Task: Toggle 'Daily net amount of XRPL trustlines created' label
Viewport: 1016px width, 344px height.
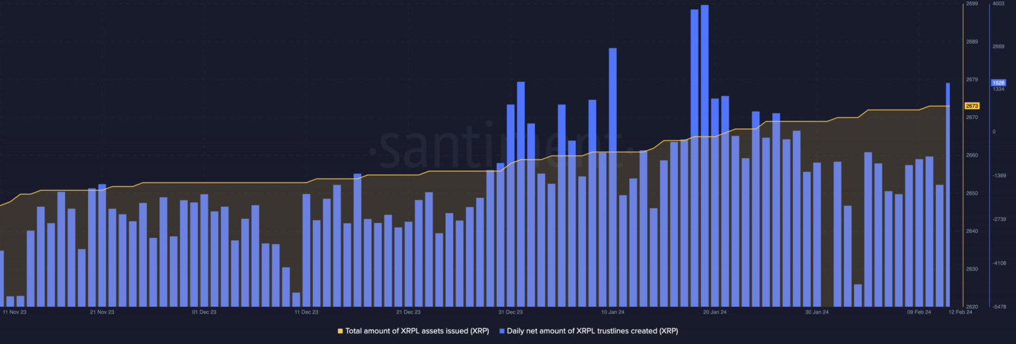Action: click(592, 331)
